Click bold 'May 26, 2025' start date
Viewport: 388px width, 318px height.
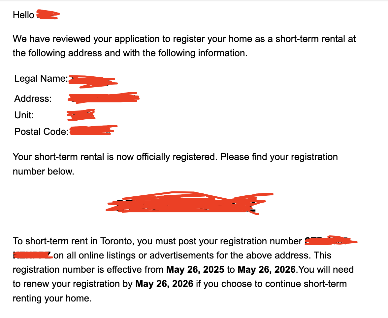195,269
